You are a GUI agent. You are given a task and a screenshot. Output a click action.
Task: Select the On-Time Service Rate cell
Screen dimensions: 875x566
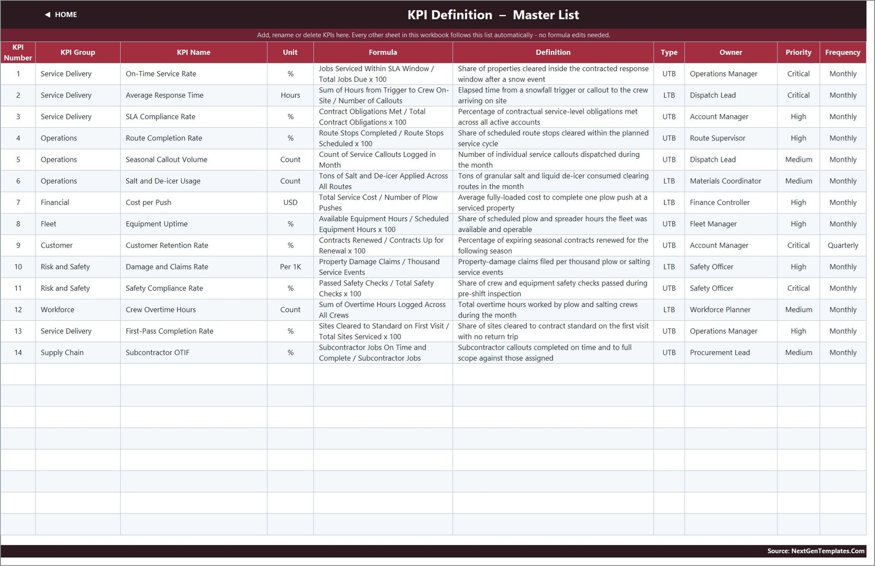pyautogui.click(x=194, y=74)
